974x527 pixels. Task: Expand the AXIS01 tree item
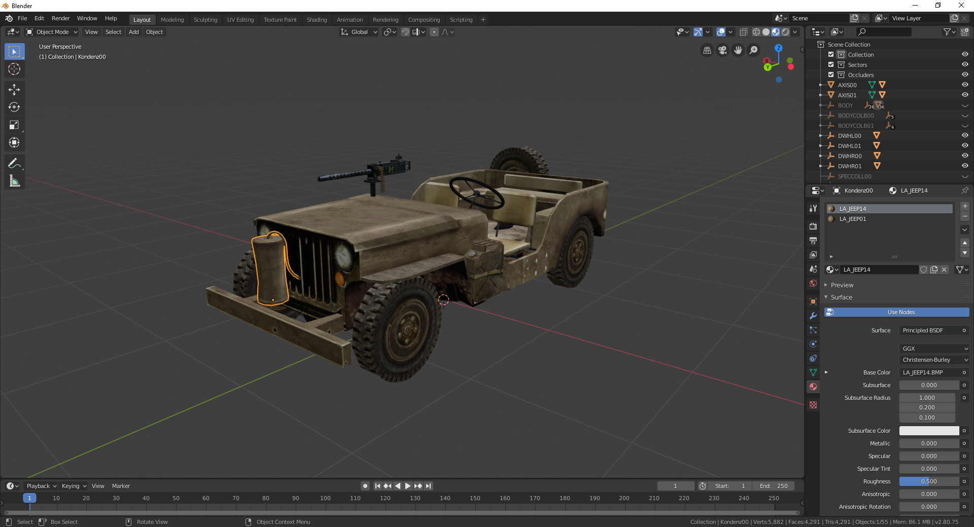pos(820,95)
